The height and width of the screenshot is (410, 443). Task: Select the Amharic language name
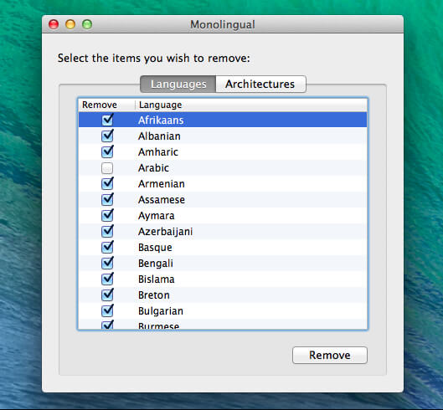point(158,152)
